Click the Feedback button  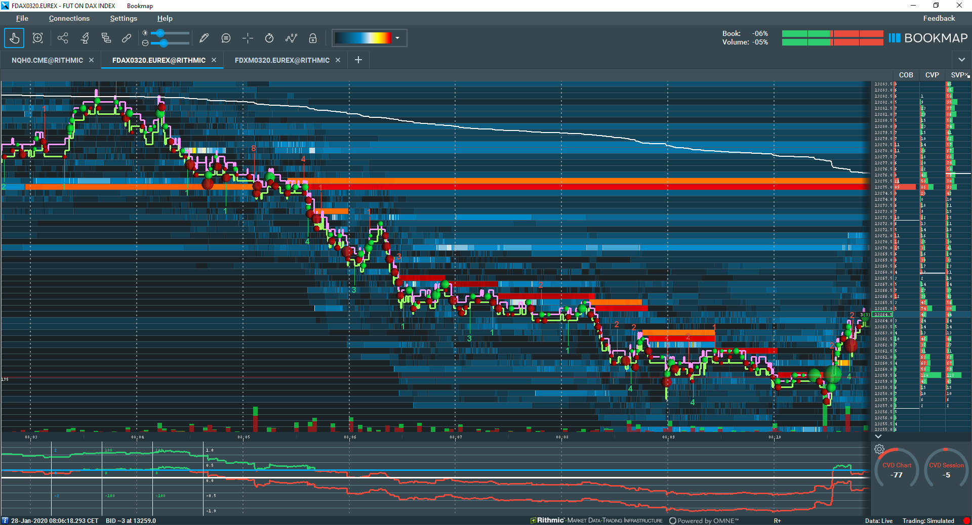pyautogui.click(x=939, y=18)
